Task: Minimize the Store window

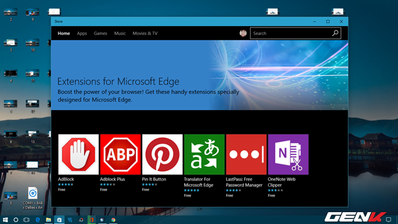Action: click(x=315, y=22)
